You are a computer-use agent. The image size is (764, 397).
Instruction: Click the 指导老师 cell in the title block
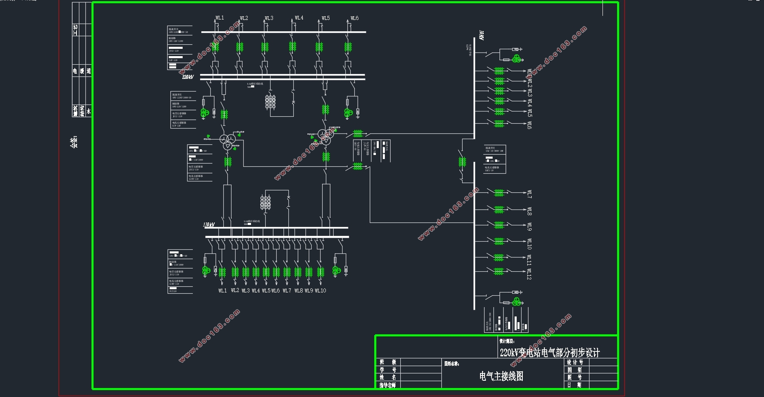pyautogui.click(x=388, y=385)
